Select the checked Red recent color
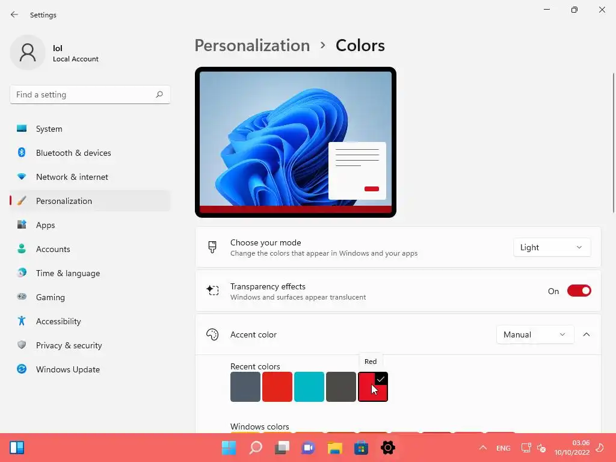This screenshot has width=616, height=462. [x=373, y=387]
